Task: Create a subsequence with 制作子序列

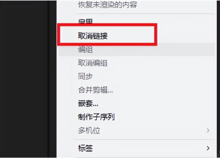Action: (96, 117)
